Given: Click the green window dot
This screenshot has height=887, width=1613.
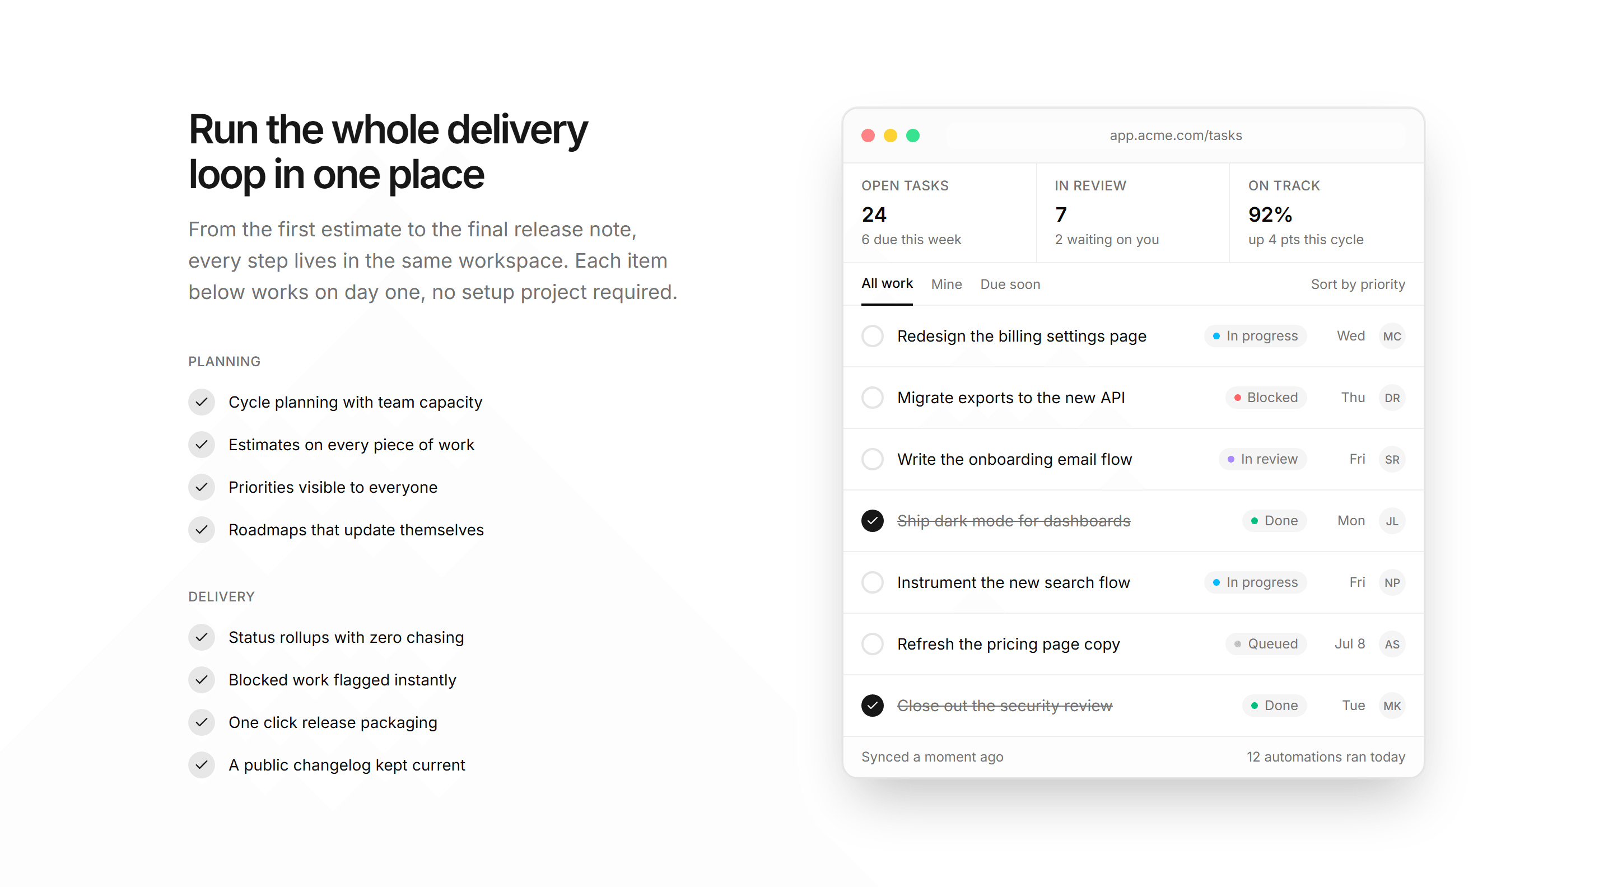Looking at the screenshot, I should pos(913,135).
